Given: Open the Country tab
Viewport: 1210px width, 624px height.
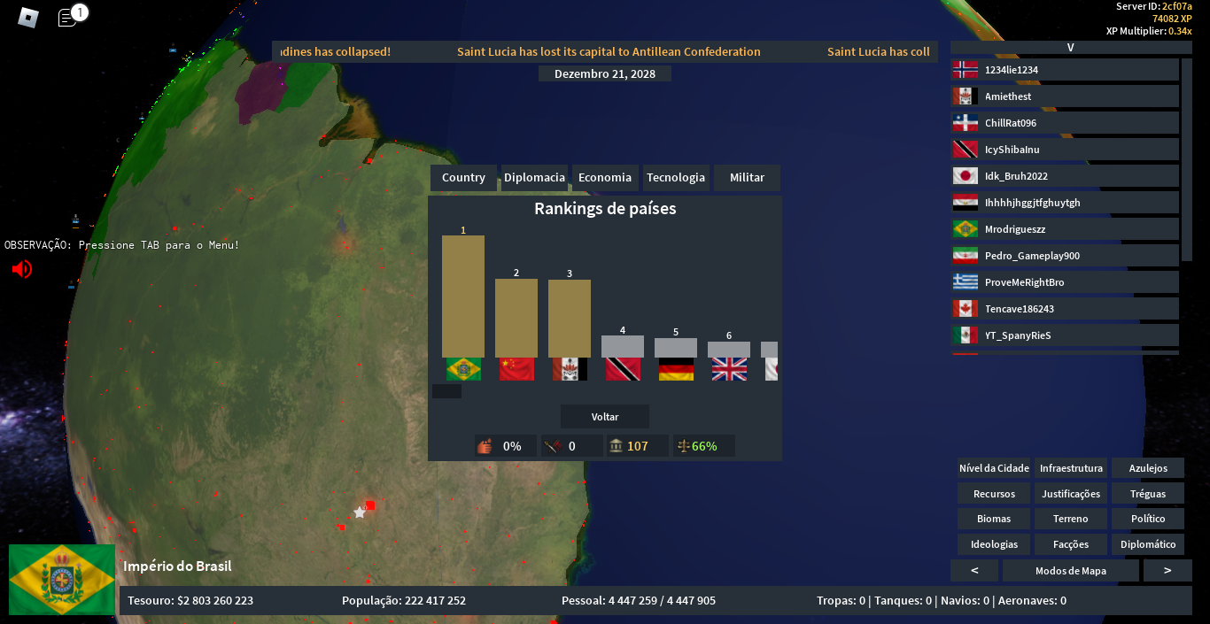Looking at the screenshot, I should click(463, 178).
